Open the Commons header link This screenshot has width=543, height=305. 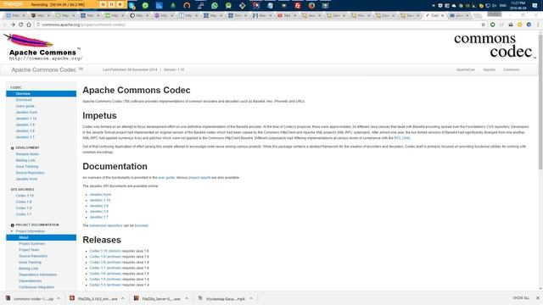pos(511,69)
